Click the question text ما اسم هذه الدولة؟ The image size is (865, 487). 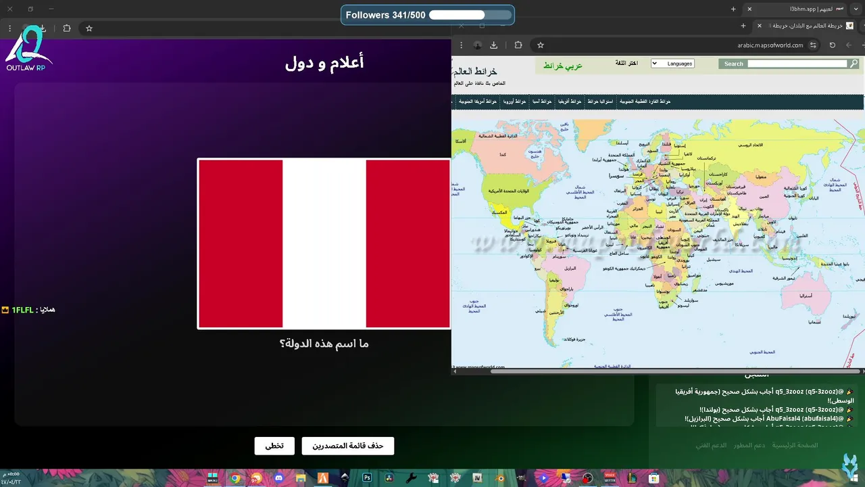pyautogui.click(x=324, y=344)
